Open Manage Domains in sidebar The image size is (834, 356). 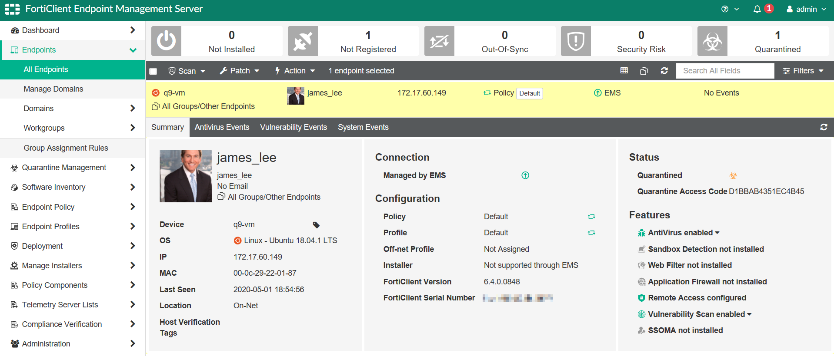(x=73, y=89)
